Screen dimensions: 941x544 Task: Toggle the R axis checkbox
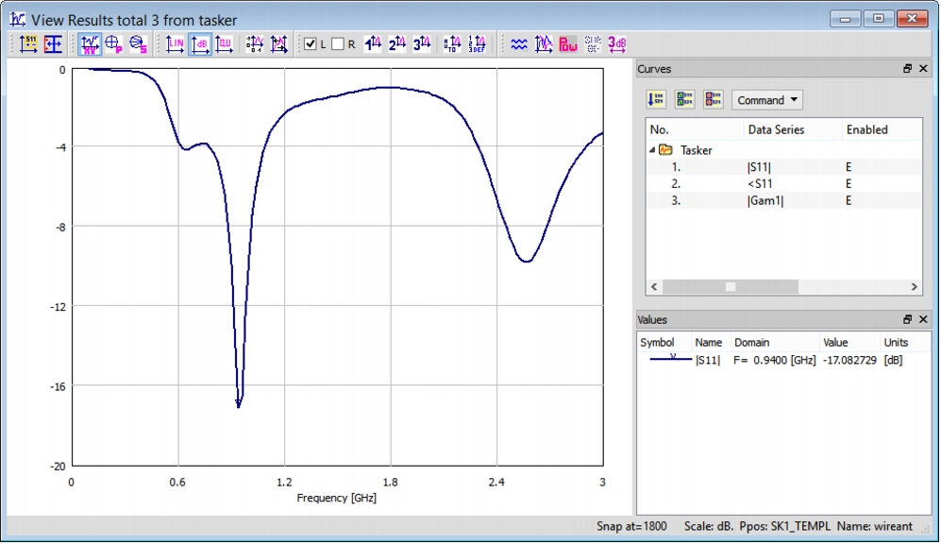point(338,43)
